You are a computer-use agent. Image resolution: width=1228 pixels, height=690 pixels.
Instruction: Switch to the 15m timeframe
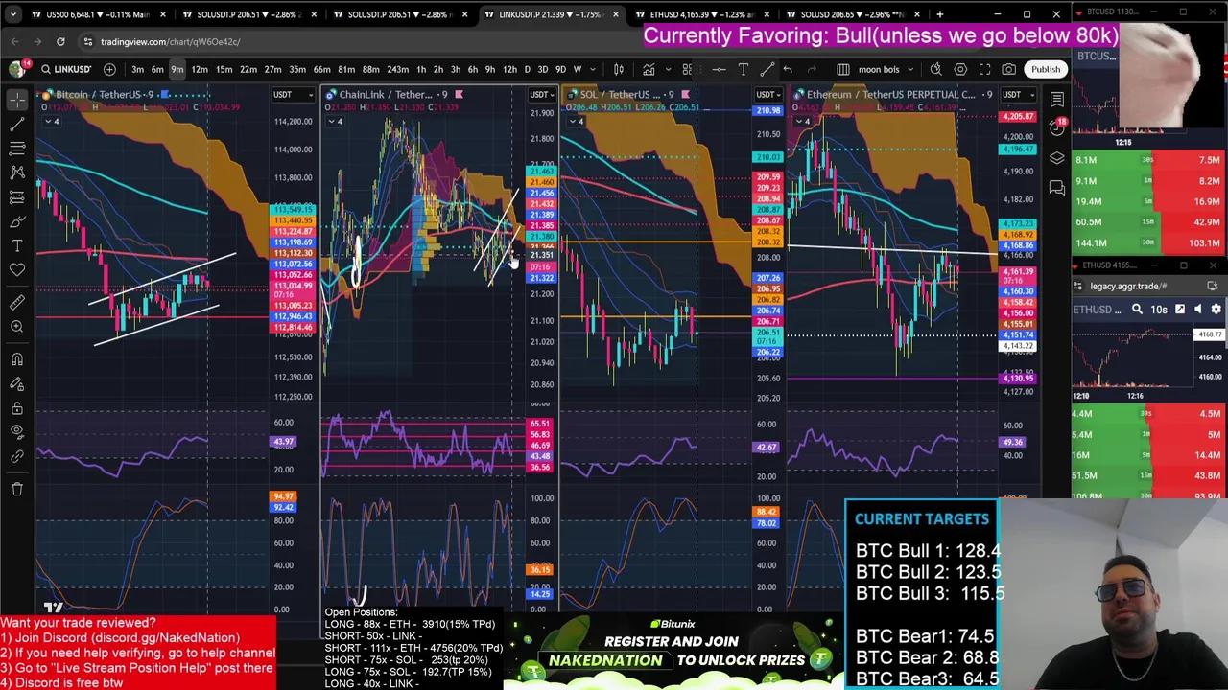(x=224, y=69)
